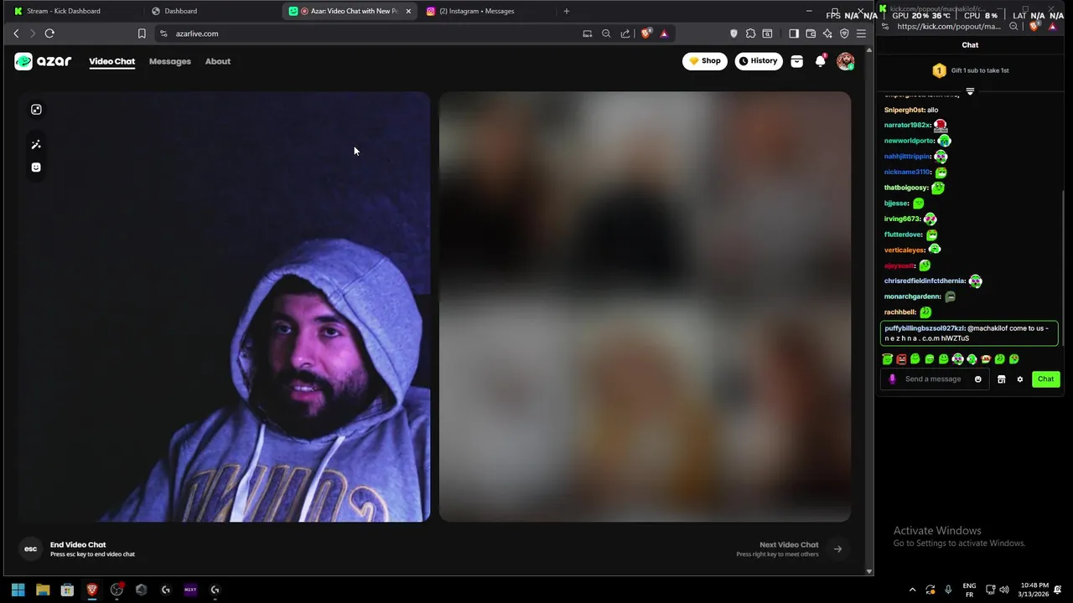Open Brave VPN shield icon
Screen dimensions: 1073x603
[844, 33]
